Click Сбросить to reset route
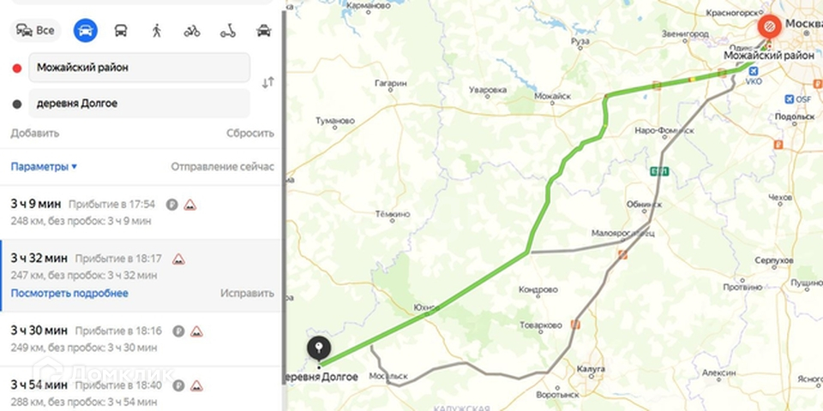This screenshot has height=411, width=823. (x=250, y=134)
